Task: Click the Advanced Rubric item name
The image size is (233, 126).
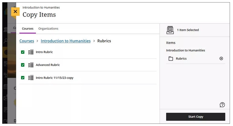Action: [x=48, y=65]
